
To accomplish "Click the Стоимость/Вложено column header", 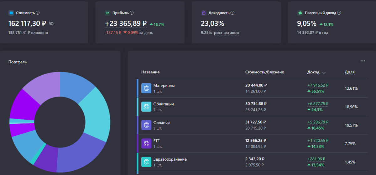I will 265,72.
